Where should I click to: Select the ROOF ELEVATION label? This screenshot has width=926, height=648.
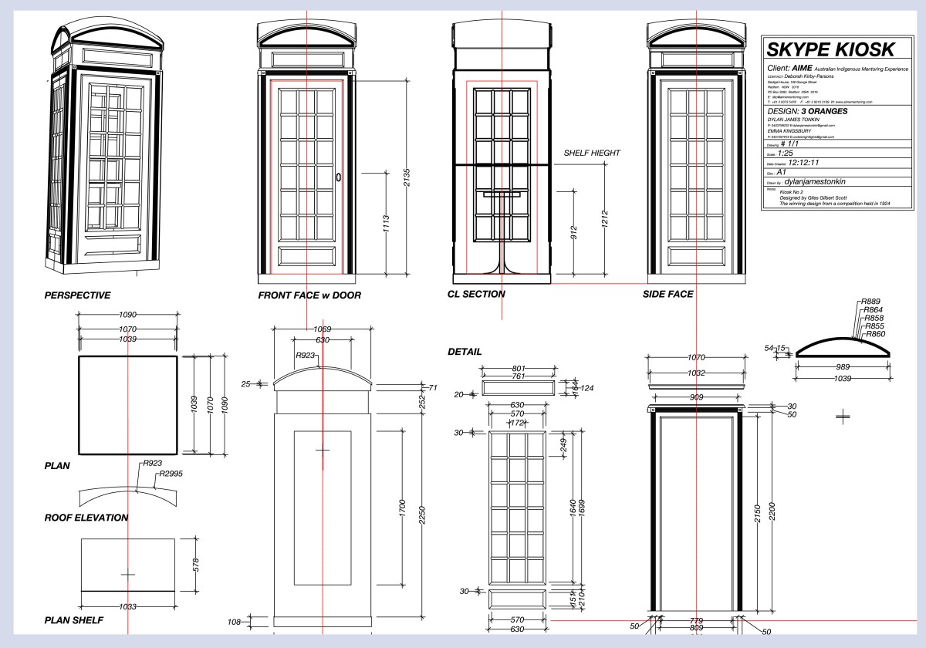(x=86, y=518)
